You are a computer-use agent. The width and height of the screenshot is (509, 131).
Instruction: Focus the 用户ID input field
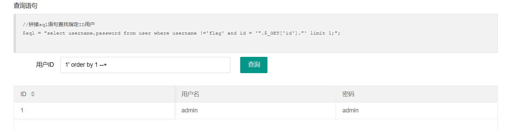click(x=145, y=65)
